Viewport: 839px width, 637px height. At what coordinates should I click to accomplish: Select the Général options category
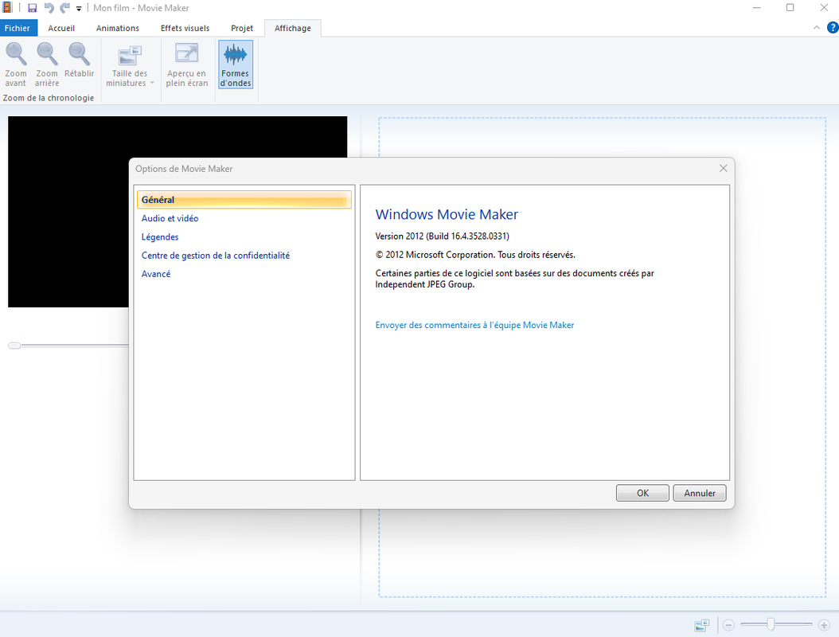tap(244, 200)
